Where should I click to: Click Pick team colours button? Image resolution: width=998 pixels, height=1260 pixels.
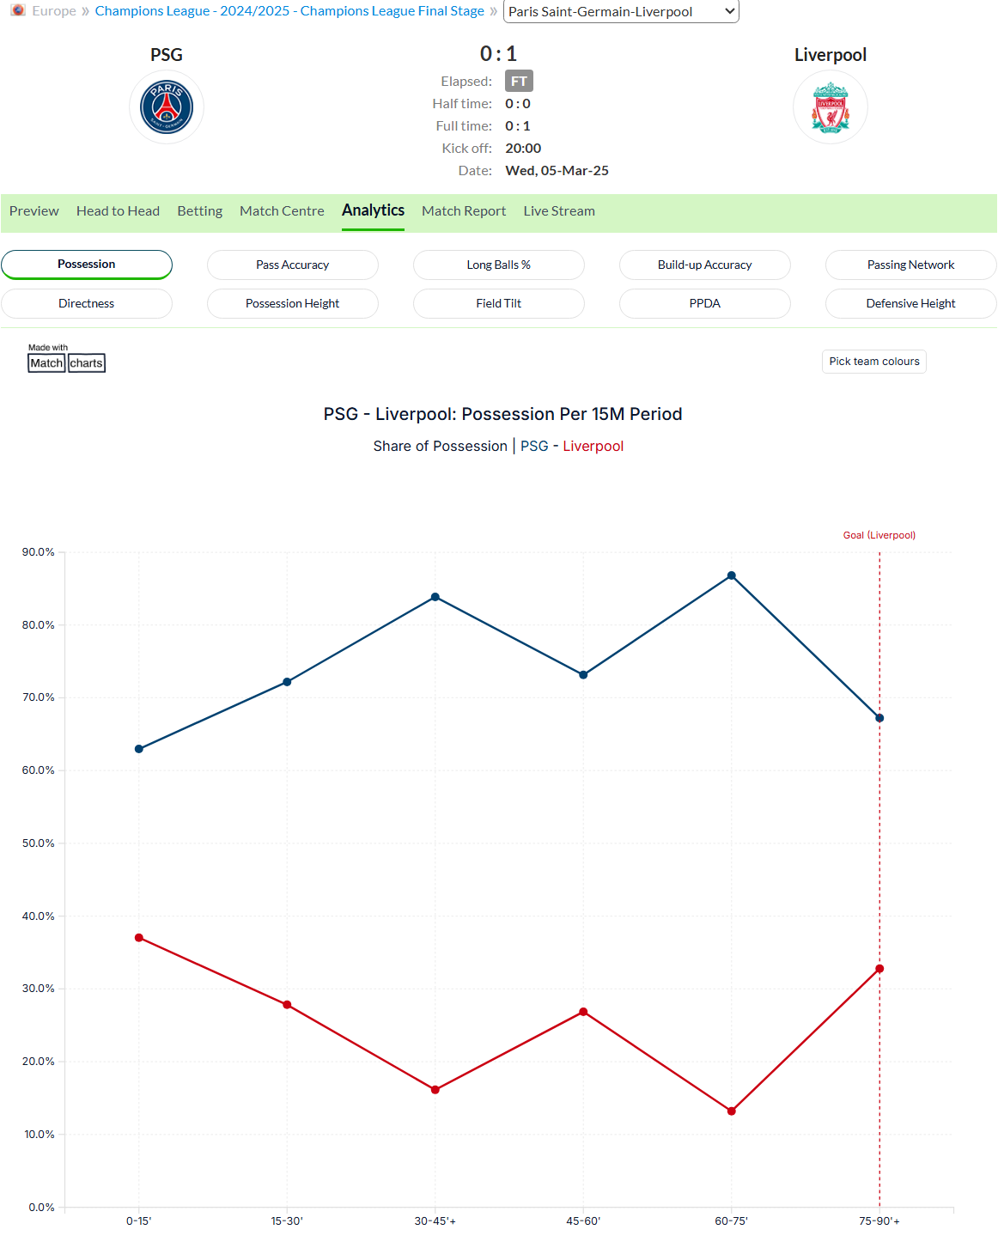874,362
